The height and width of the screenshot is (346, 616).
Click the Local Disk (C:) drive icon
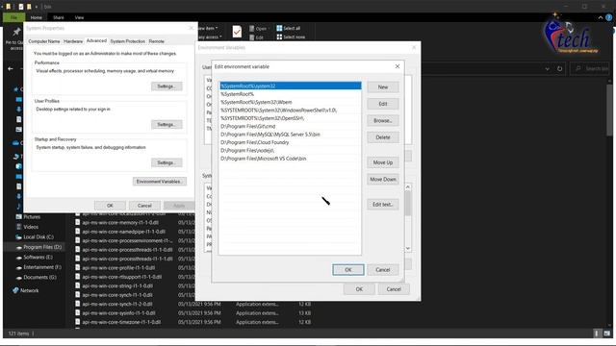point(19,237)
